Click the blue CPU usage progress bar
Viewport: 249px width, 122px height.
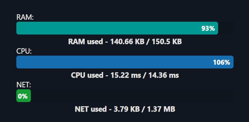[x=125, y=62]
